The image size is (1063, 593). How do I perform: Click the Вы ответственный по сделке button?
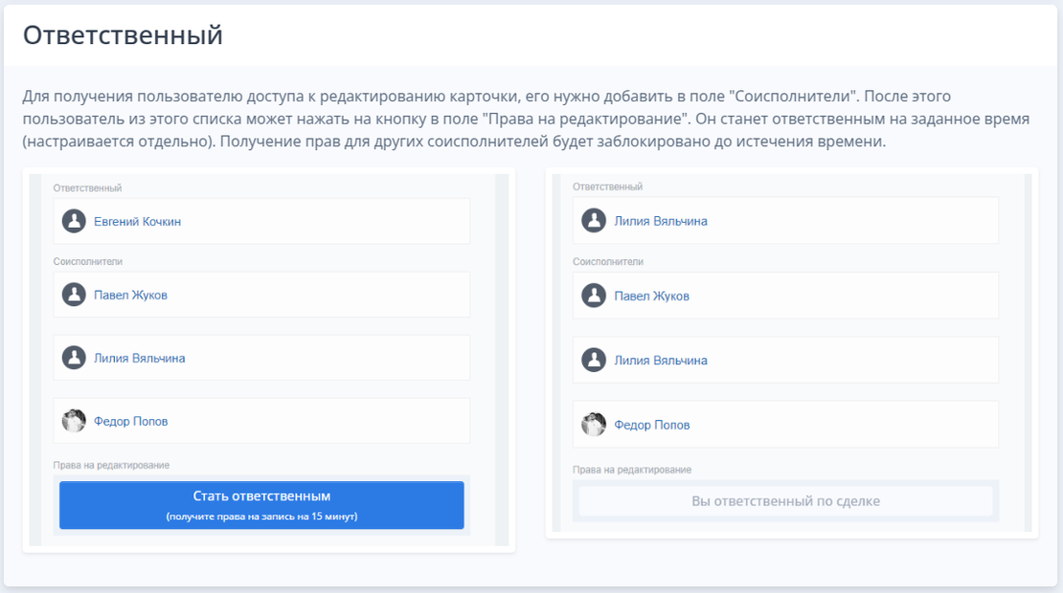coord(785,501)
